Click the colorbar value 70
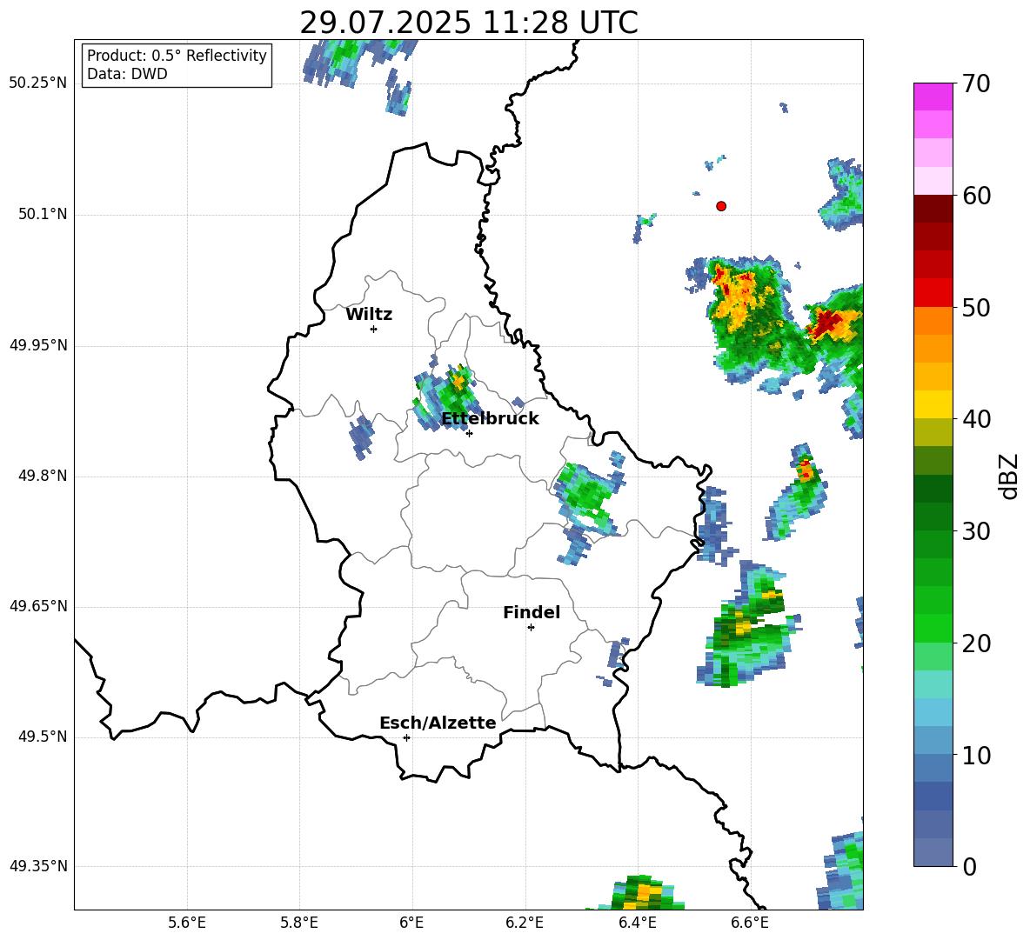The height and width of the screenshot is (940, 1030). pyautogui.click(x=975, y=83)
